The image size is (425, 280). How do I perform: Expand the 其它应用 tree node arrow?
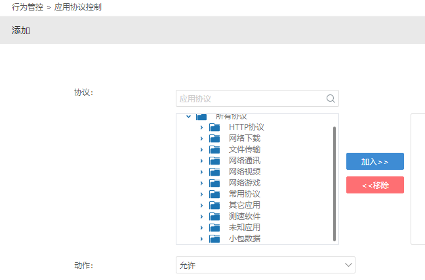(x=201, y=205)
